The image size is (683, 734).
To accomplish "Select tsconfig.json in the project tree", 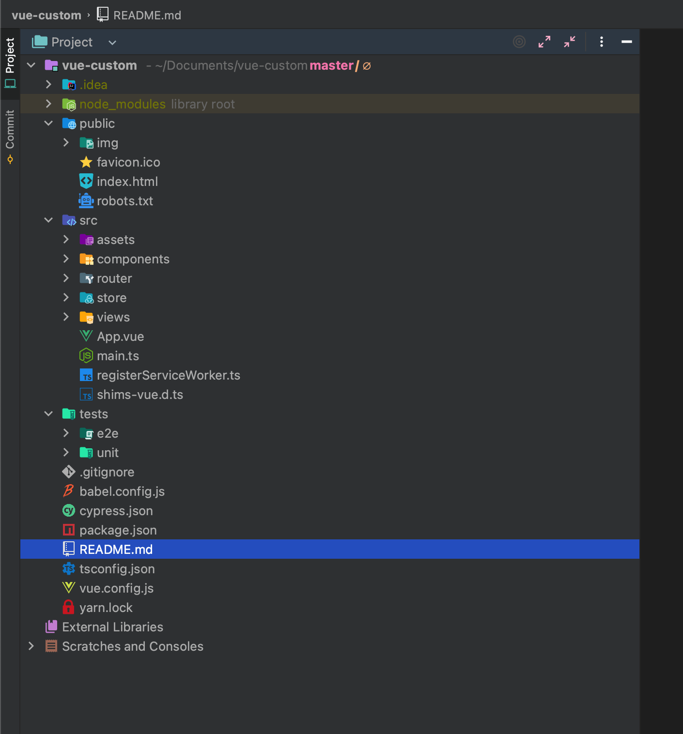I will pyautogui.click(x=117, y=568).
